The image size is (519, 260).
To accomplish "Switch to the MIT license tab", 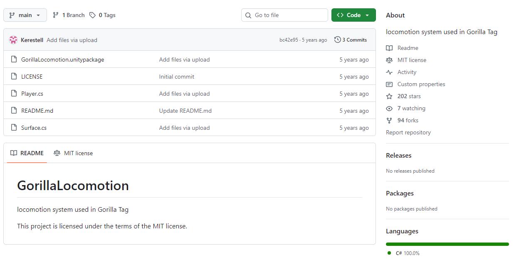I will coord(73,153).
